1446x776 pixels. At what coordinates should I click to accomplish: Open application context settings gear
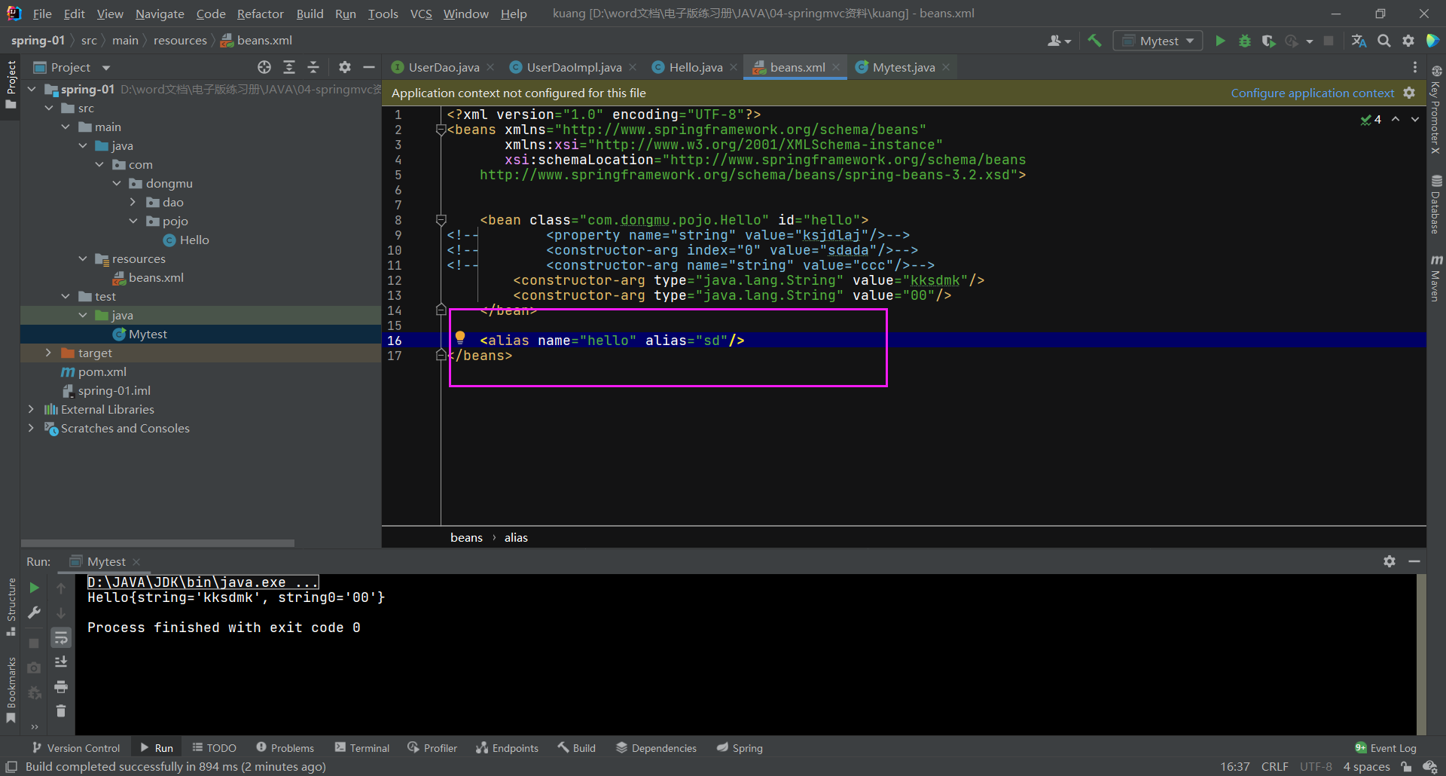point(1409,93)
